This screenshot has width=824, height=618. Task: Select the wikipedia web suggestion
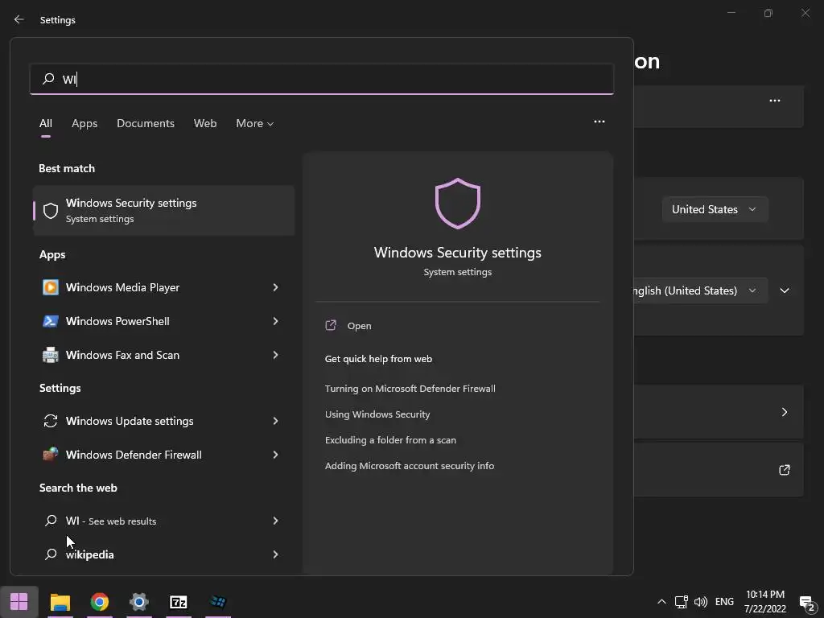click(x=152, y=554)
